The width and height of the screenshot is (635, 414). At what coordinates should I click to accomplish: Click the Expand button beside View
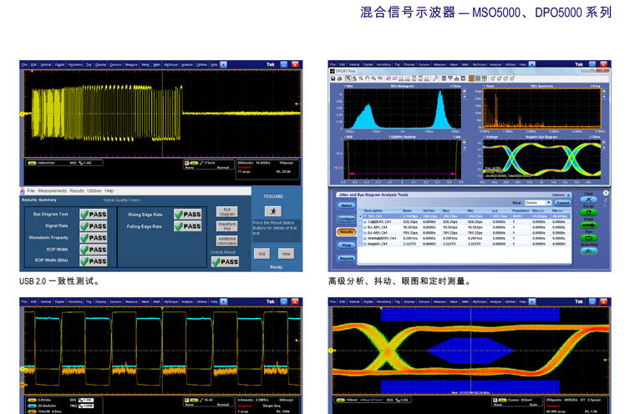(562, 203)
